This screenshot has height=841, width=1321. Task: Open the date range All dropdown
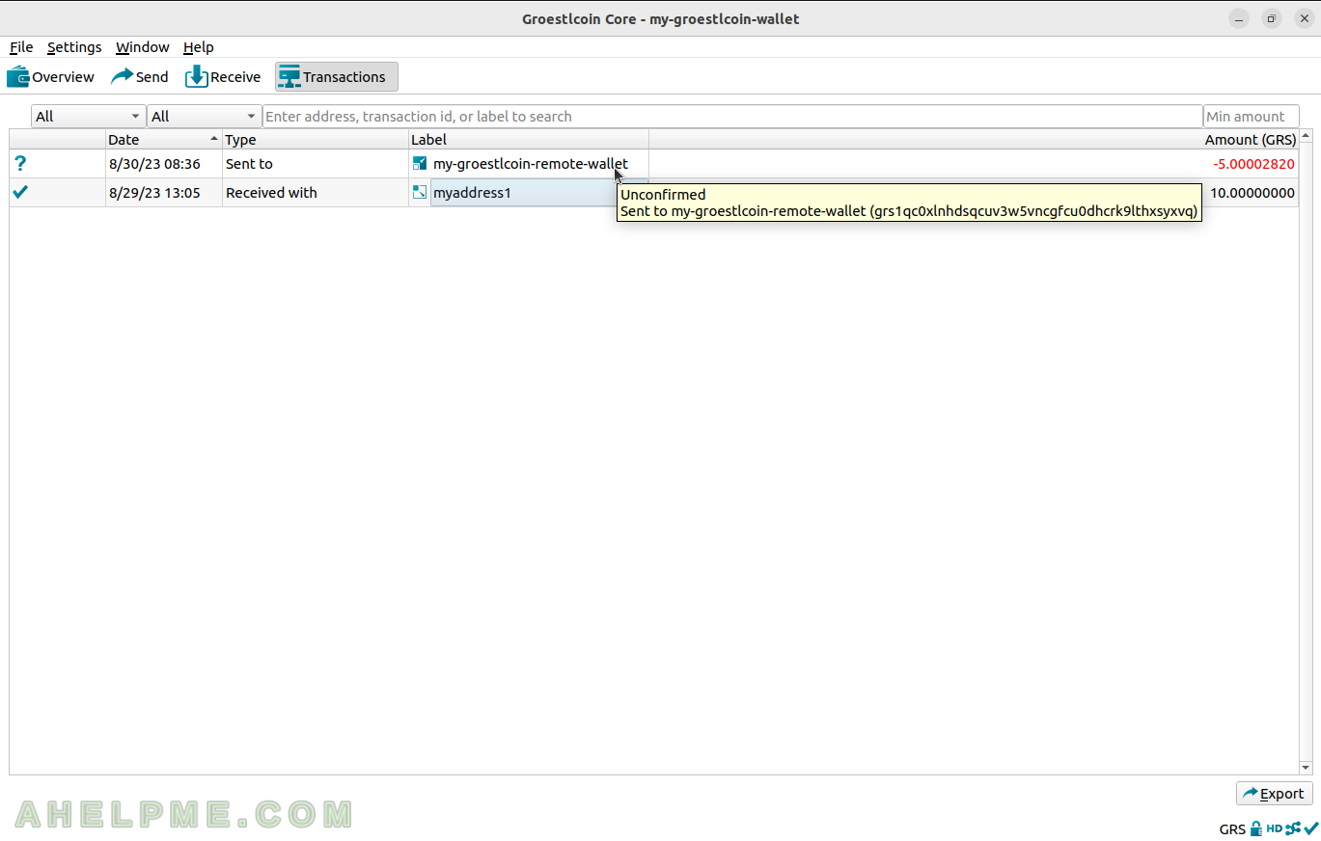point(88,117)
